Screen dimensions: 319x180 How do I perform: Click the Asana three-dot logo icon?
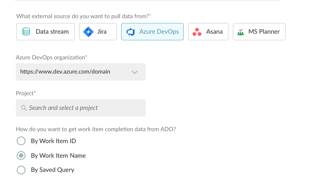coord(197,32)
